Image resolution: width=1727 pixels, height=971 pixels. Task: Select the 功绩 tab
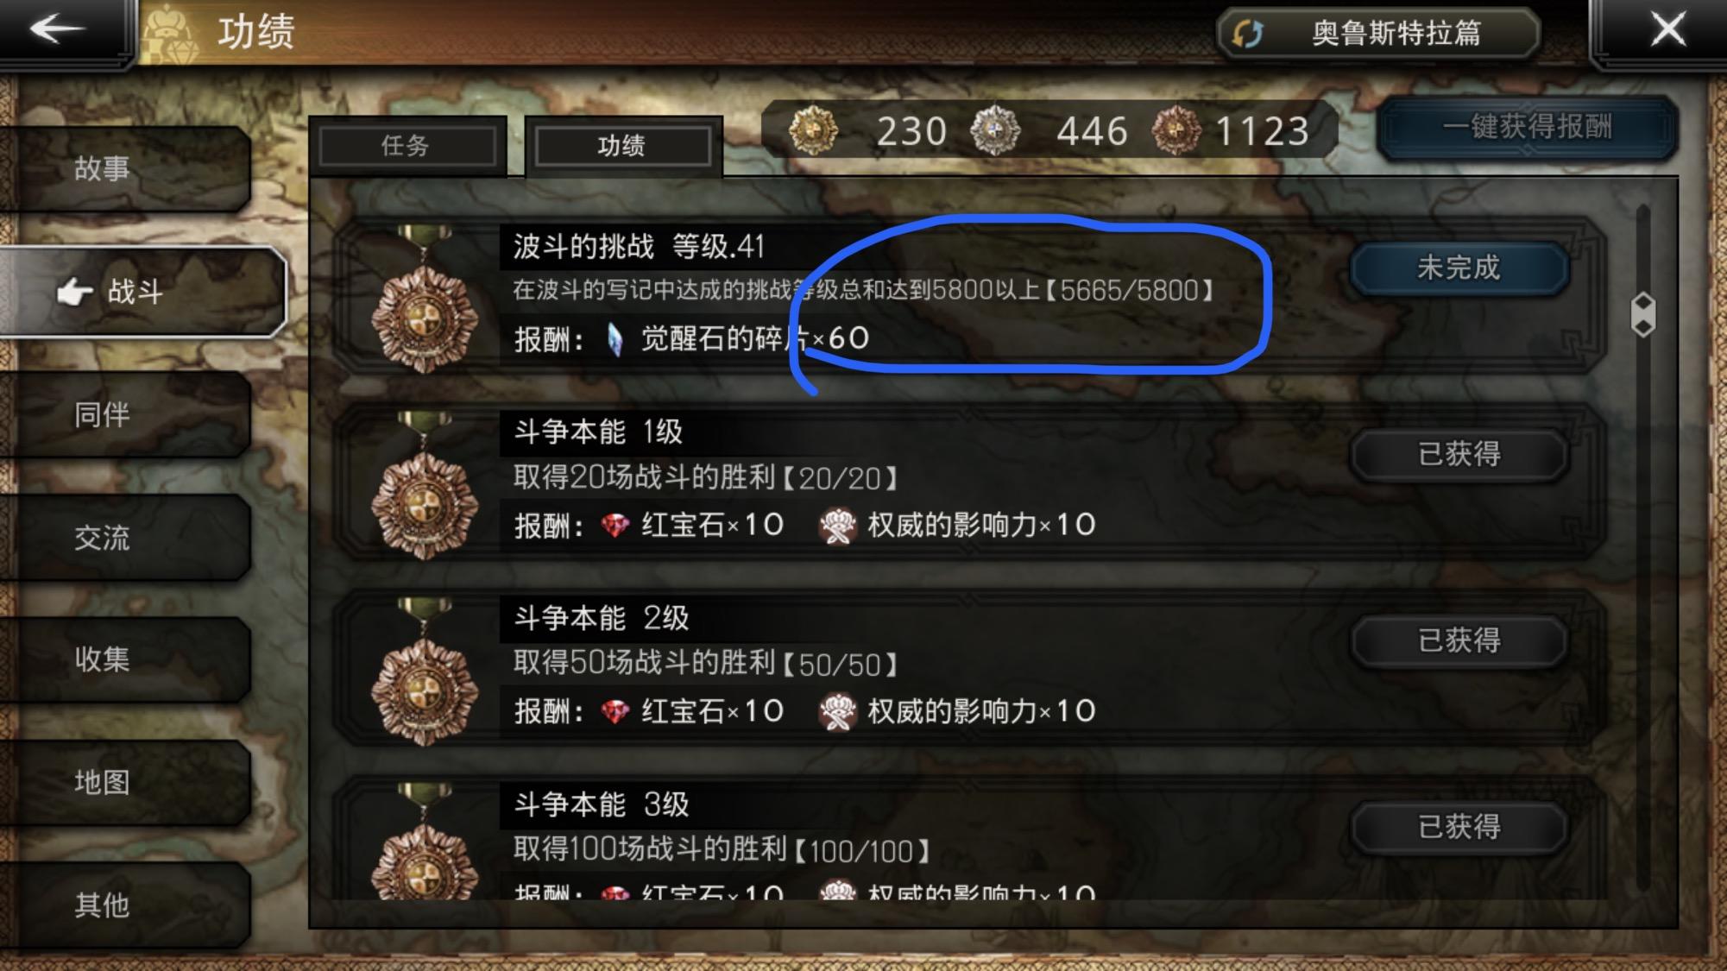[622, 145]
